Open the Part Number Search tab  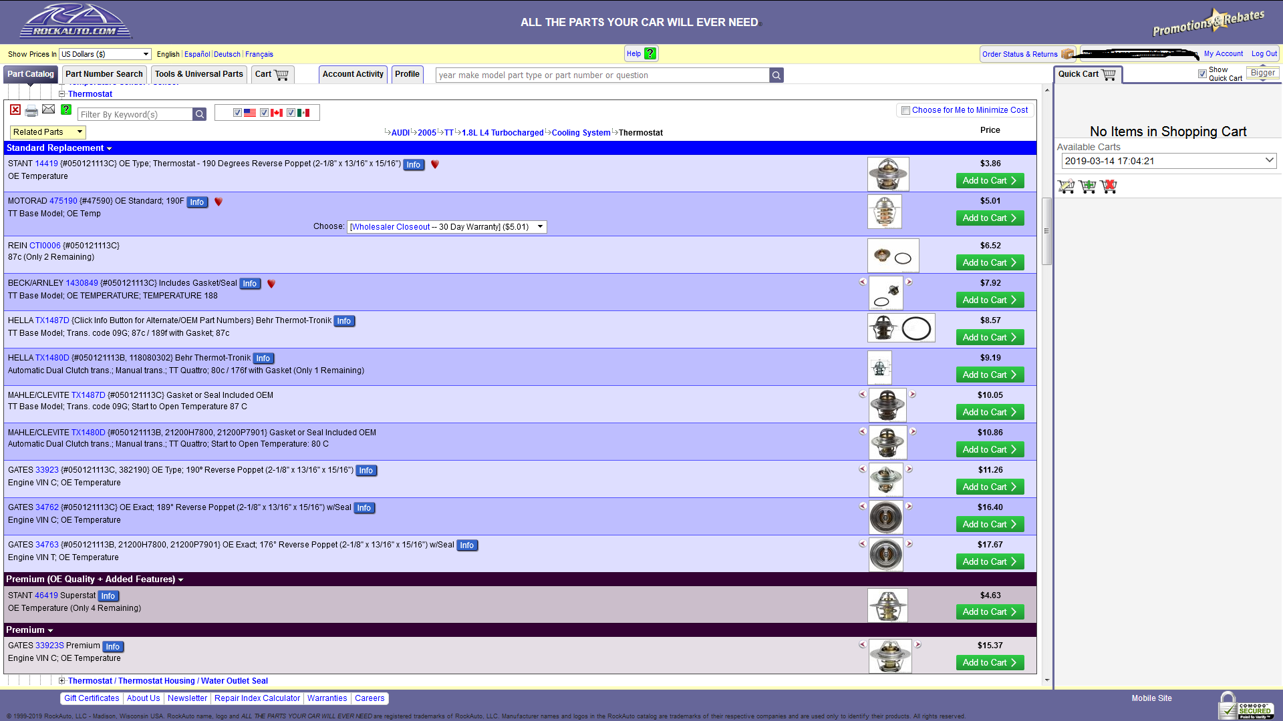tap(104, 74)
